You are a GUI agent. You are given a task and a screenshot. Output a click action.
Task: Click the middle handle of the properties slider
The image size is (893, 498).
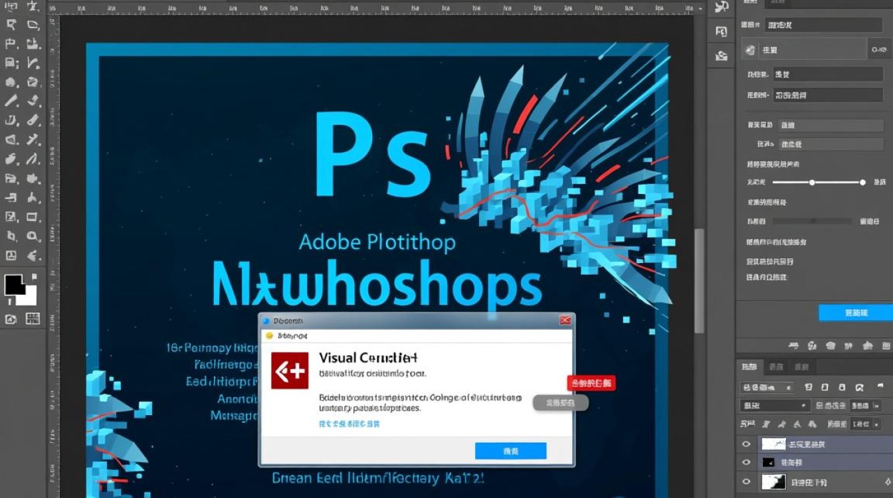(812, 182)
